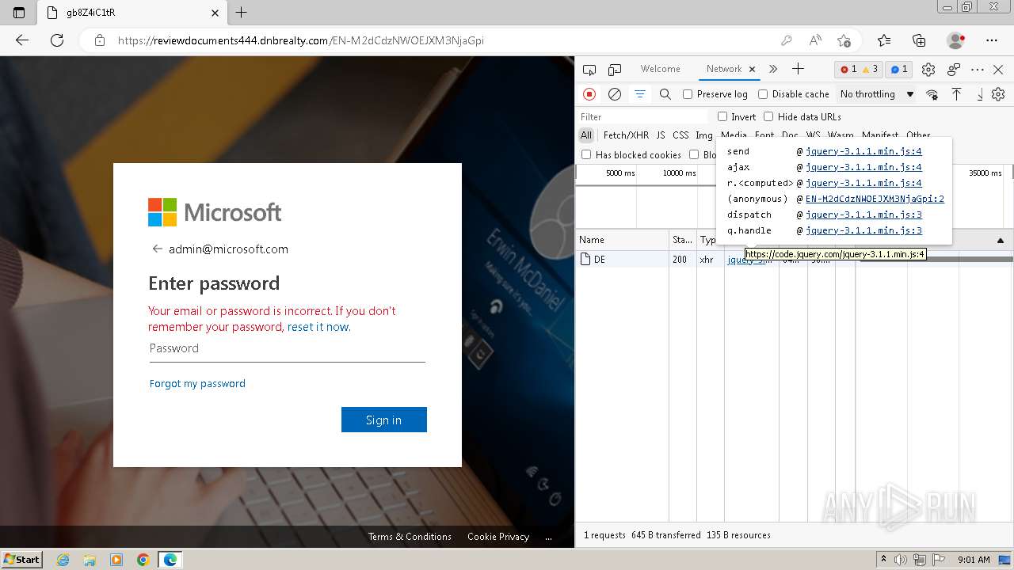1014x570 pixels.
Task: Switch to Welcome tab in DevTools
Action: coord(660,69)
